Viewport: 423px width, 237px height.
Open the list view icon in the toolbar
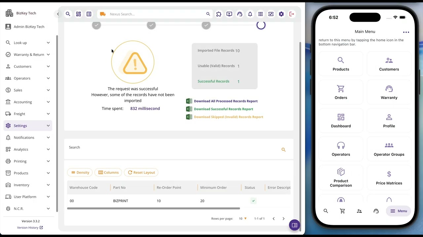[89, 14]
